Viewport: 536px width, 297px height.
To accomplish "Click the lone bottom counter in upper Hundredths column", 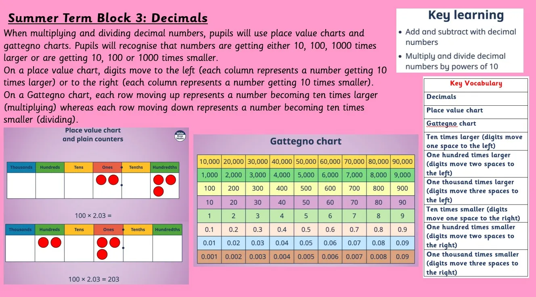I will tap(158, 191).
